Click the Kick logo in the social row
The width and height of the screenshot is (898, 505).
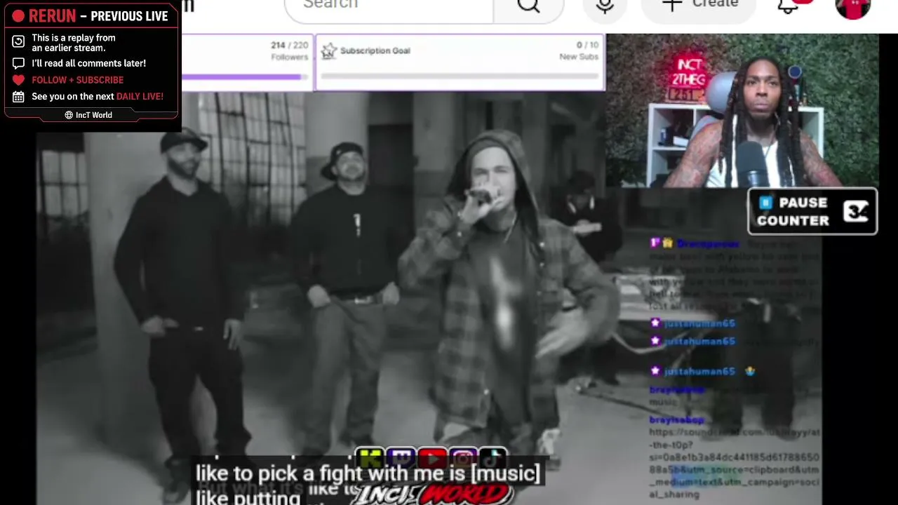click(371, 459)
